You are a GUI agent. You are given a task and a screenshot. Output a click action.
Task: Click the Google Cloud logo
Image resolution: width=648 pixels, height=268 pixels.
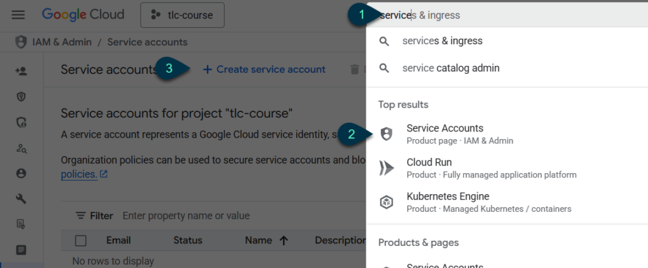pos(83,15)
